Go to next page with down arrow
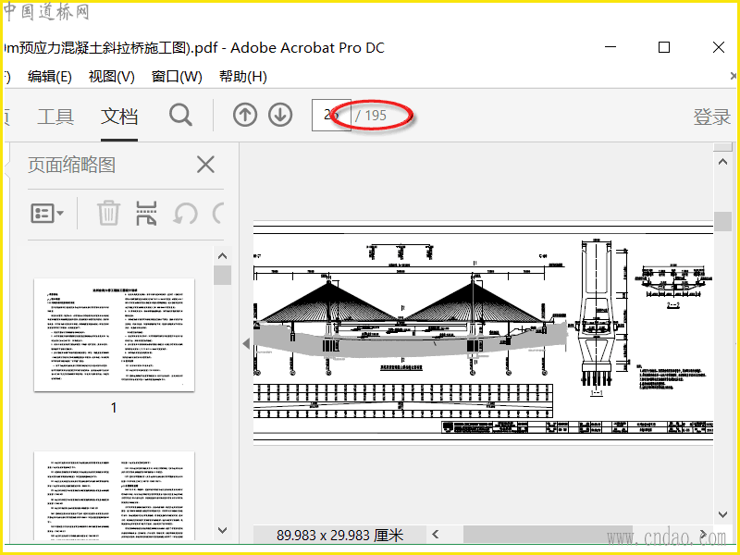 coord(280,115)
